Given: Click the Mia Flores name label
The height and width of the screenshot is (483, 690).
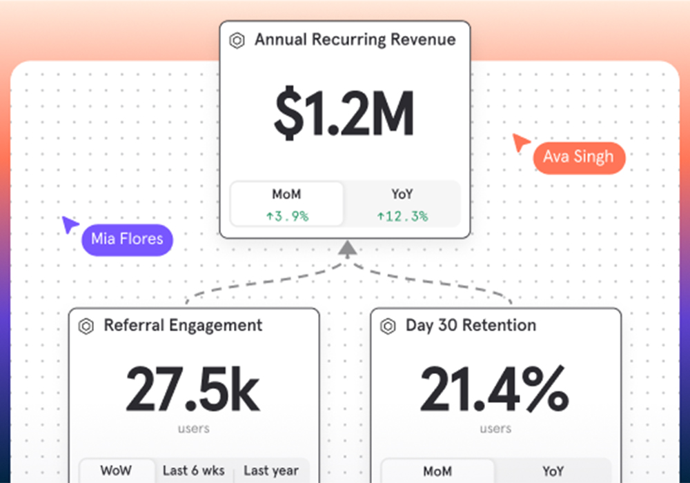Looking at the screenshot, I should point(127,239).
